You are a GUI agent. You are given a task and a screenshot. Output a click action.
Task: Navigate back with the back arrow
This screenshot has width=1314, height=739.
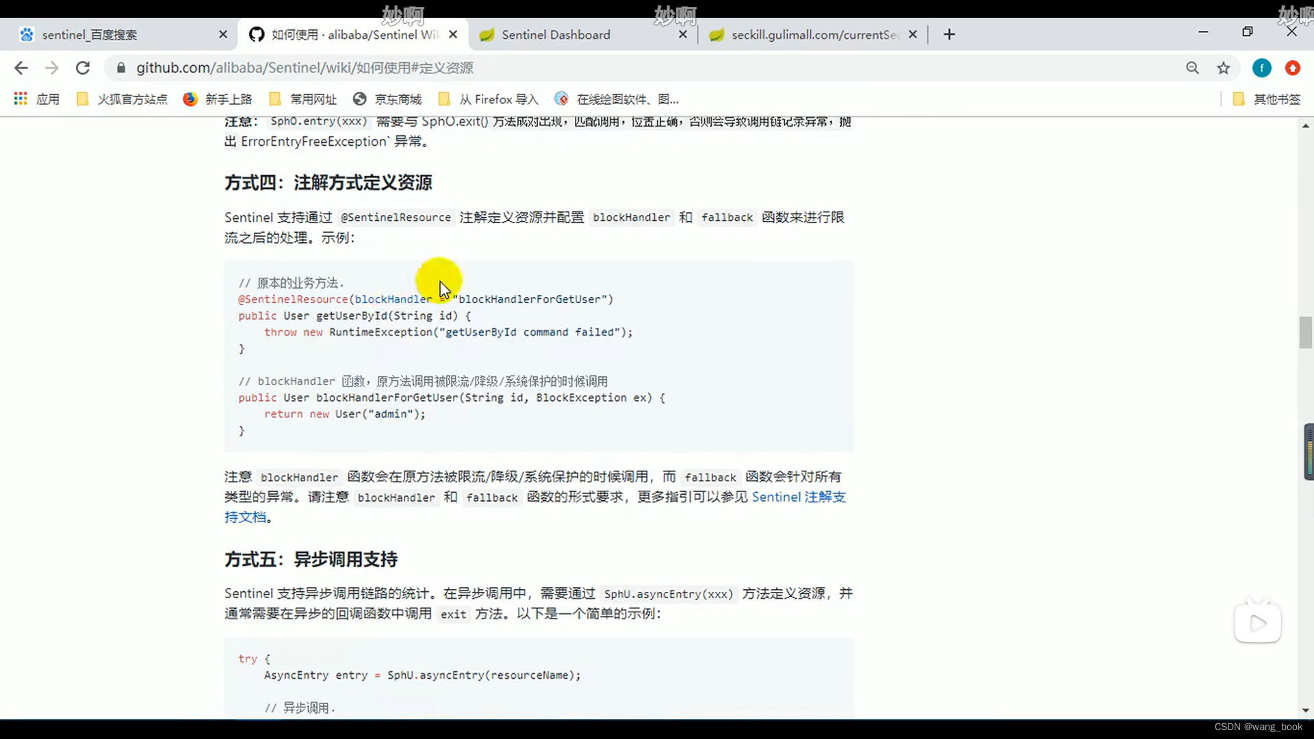pos(21,68)
